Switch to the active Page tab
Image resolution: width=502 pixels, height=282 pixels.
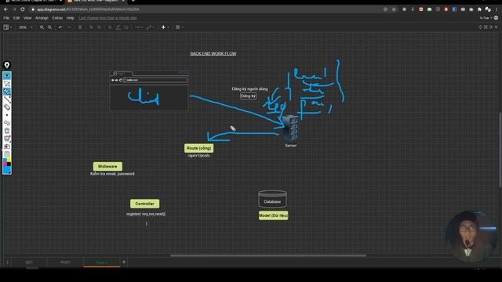pos(102,262)
